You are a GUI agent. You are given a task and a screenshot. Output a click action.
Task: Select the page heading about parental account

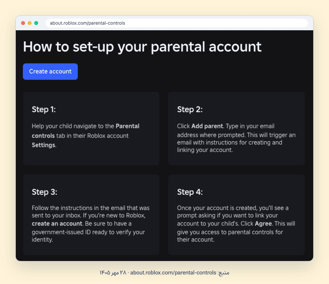pos(142,47)
